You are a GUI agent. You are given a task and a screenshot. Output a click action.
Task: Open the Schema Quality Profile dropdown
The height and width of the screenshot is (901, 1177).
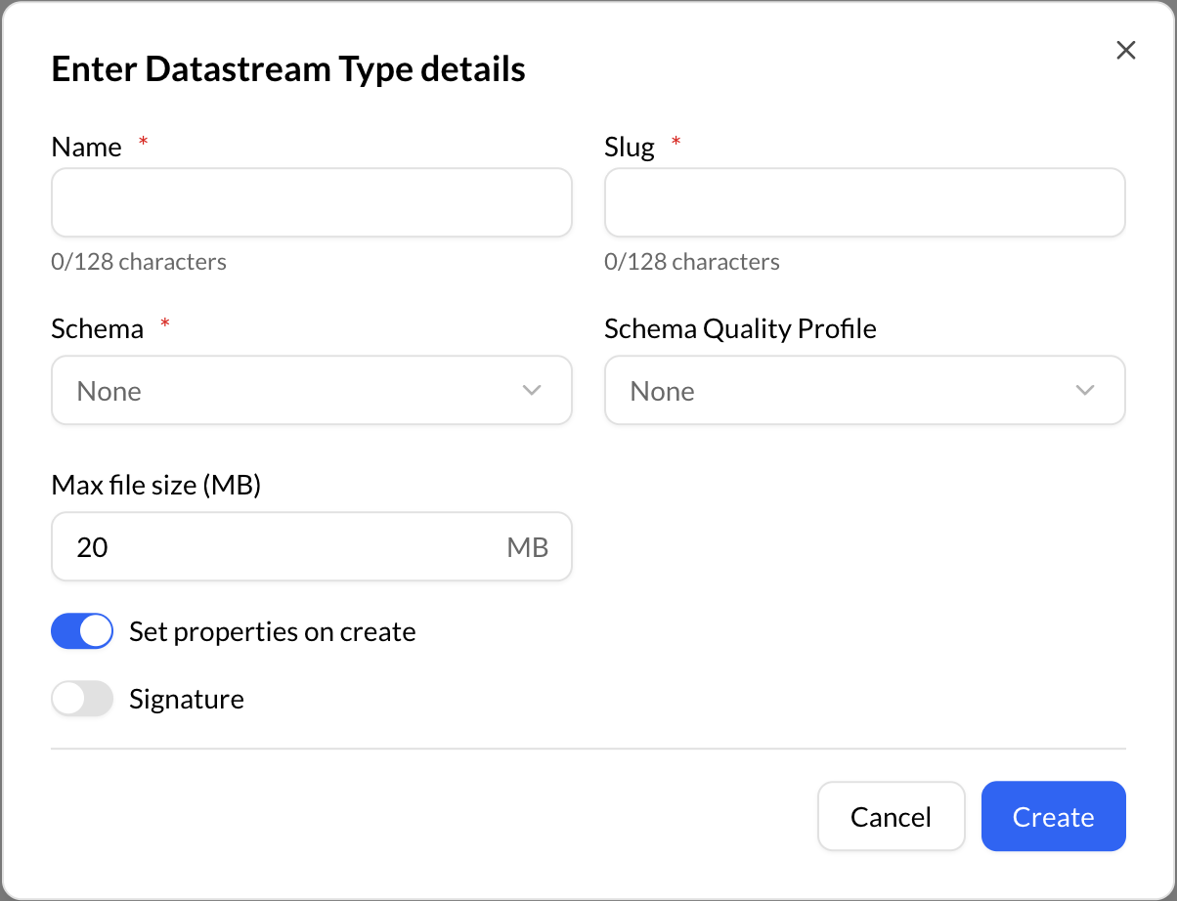(x=864, y=390)
